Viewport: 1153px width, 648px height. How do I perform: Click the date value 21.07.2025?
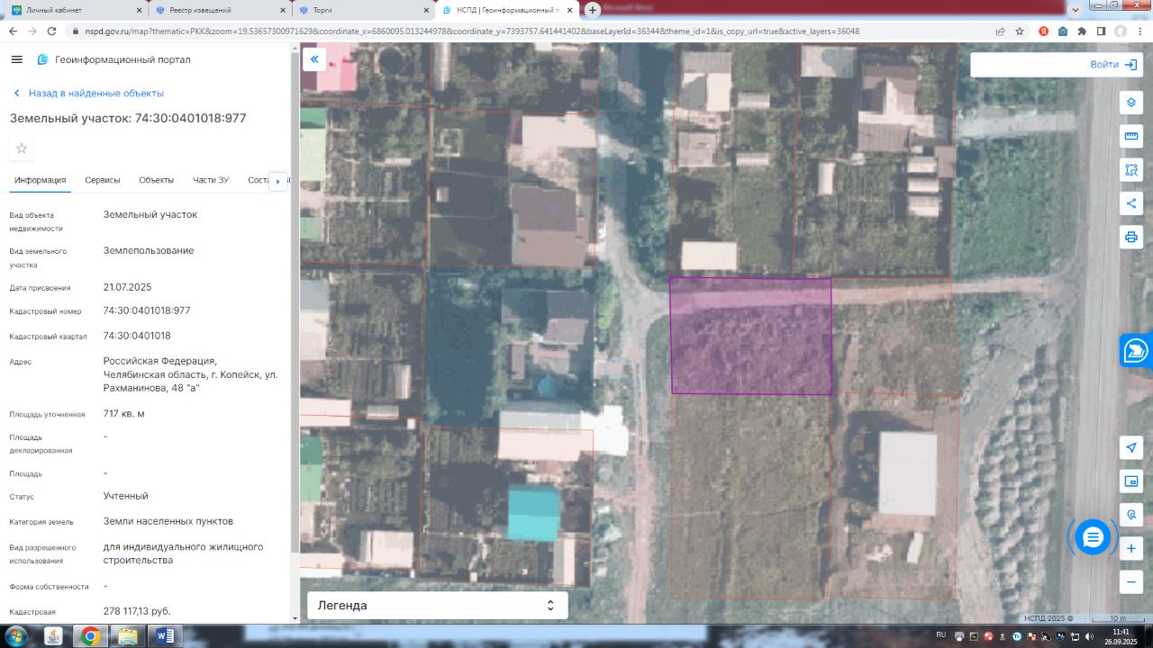tap(127, 287)
